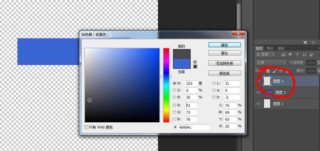320x151 pixels.
Task: Filter layers by pixel layer icon
Action: pos(283,54)
